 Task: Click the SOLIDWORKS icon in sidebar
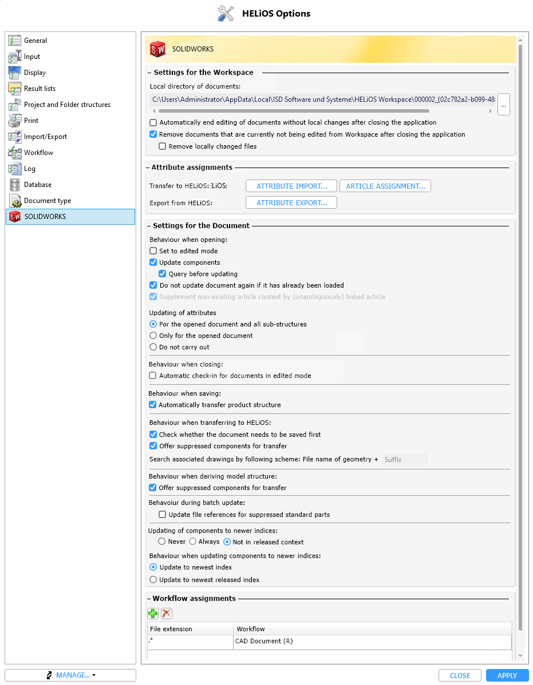tap(15, 217)
